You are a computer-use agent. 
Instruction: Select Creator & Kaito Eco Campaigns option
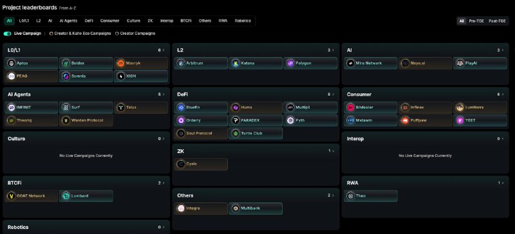[x=80, y=33]
